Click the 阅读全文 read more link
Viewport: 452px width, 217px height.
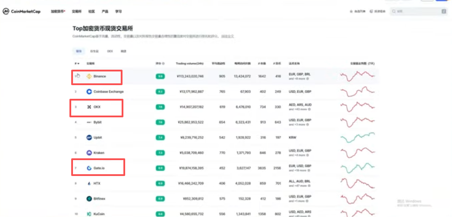click(227, 37)
